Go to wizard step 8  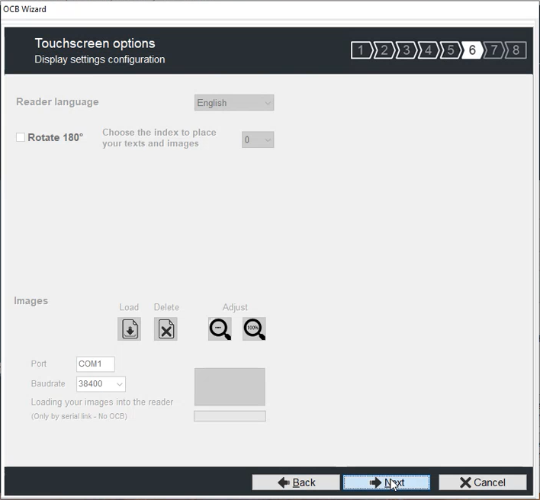click(x=516, y=51)
